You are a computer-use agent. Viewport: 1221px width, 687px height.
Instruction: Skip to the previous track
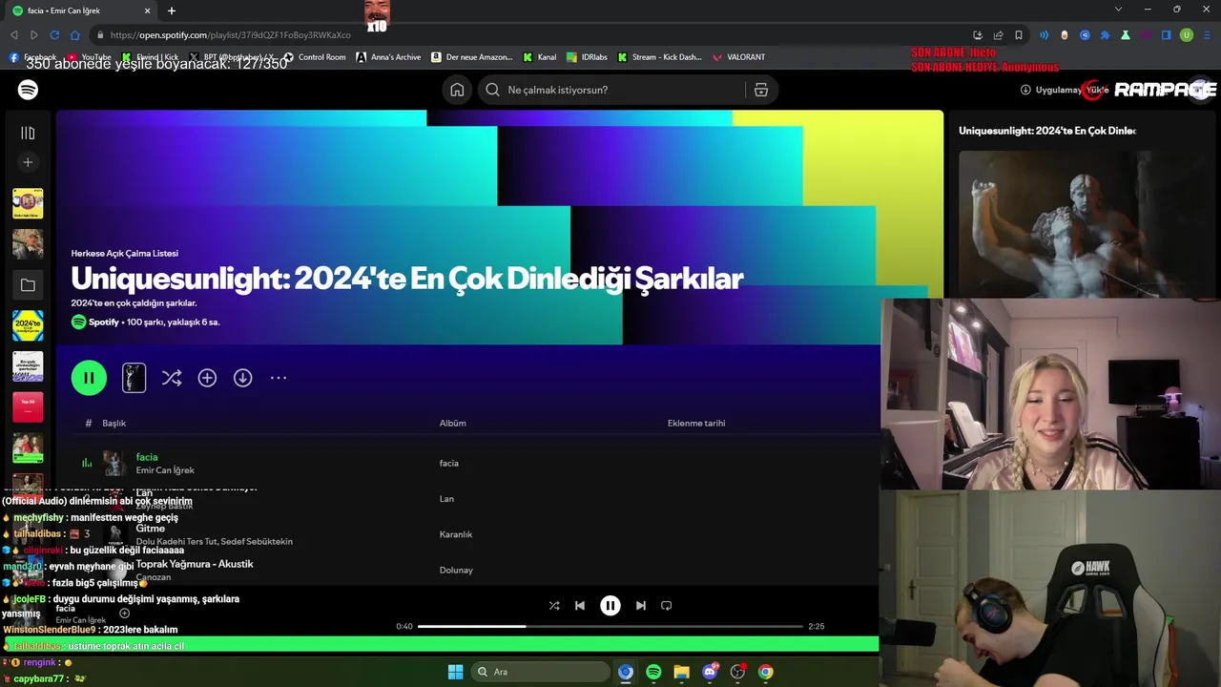[x=580, y=605]
